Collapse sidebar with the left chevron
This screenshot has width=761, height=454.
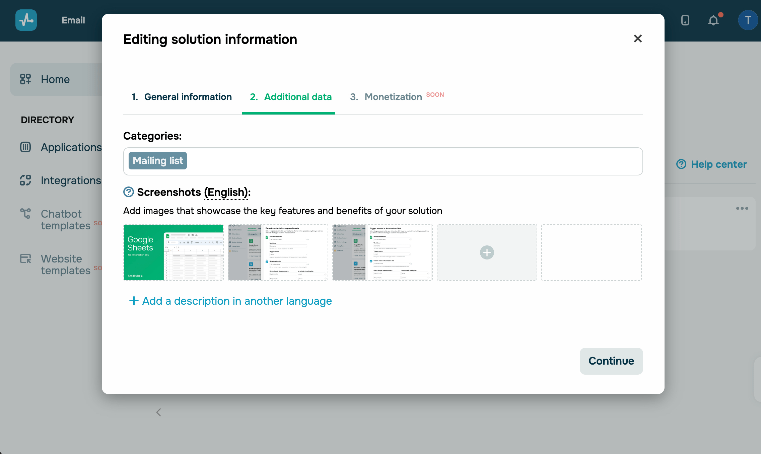click(159, 412)
